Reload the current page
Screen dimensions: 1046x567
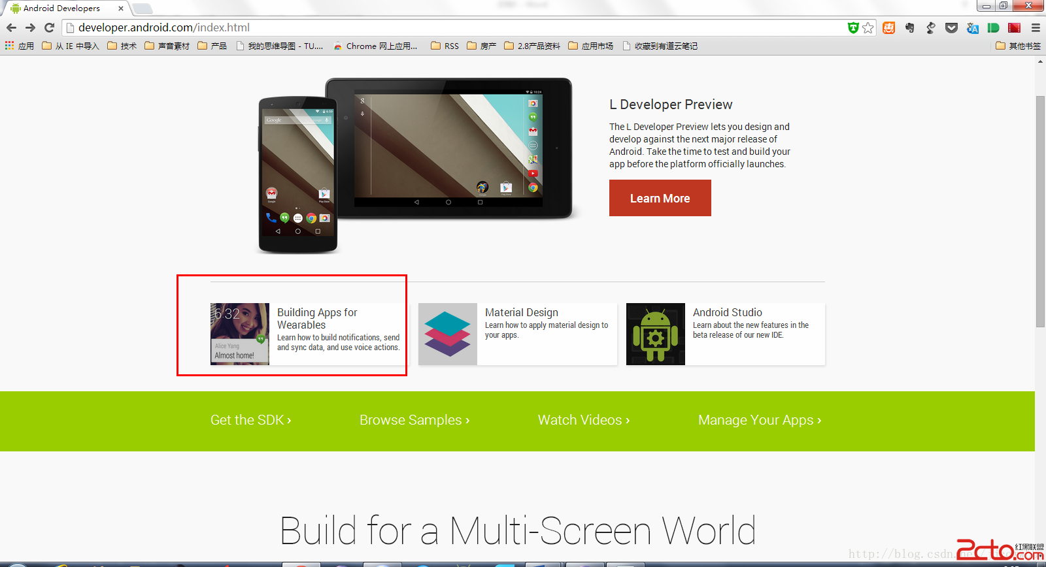[x=49, y=27]
